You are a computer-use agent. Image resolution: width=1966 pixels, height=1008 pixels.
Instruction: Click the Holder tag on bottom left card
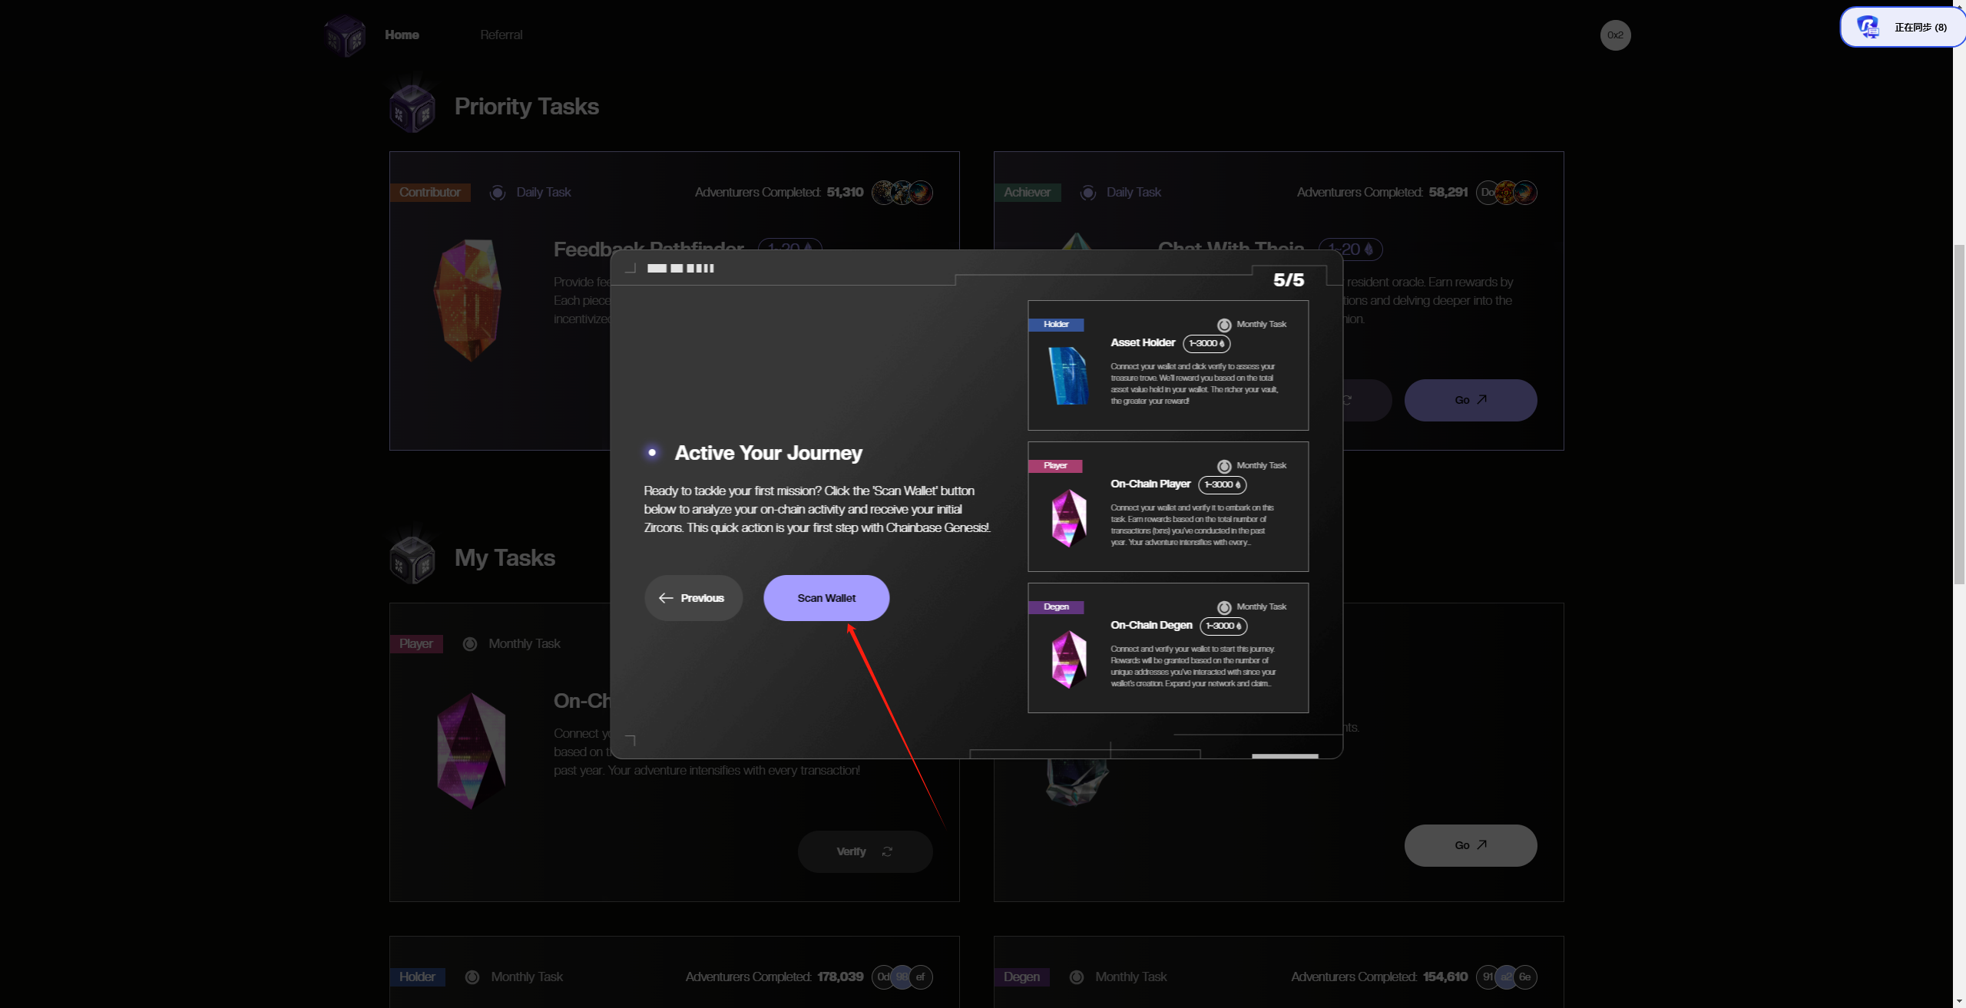click(x=417, y=977)
